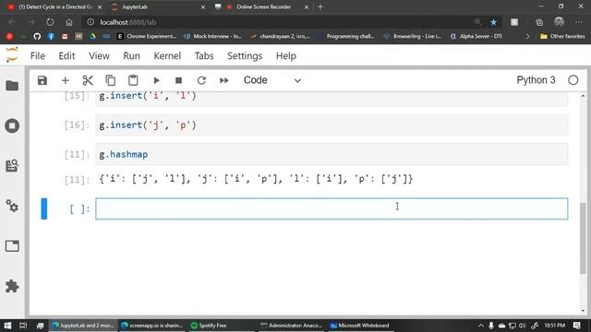Open the Other favorites folder
Screen dimensions: 591x332
tap(562, 36)
